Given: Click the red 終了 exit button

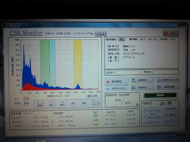Looking at the screenshot, I should coord(171,33).
